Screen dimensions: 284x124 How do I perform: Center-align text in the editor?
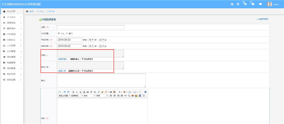coord(114,95)
